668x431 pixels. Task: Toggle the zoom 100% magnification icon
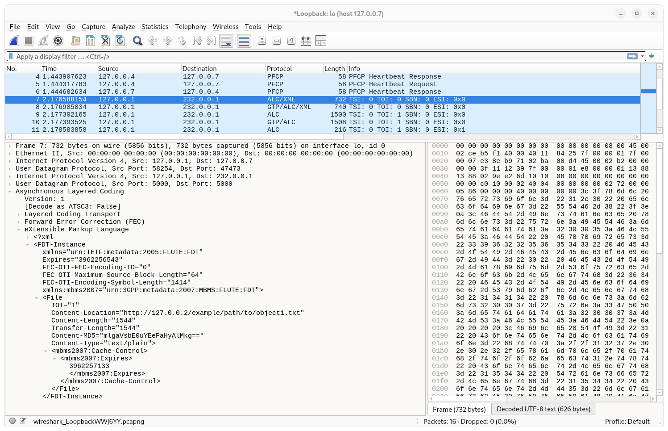pyautogui.click(x=291, y=41)
